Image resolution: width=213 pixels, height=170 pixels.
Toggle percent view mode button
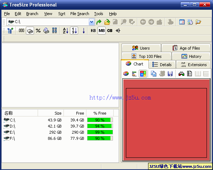click(38, 31)
